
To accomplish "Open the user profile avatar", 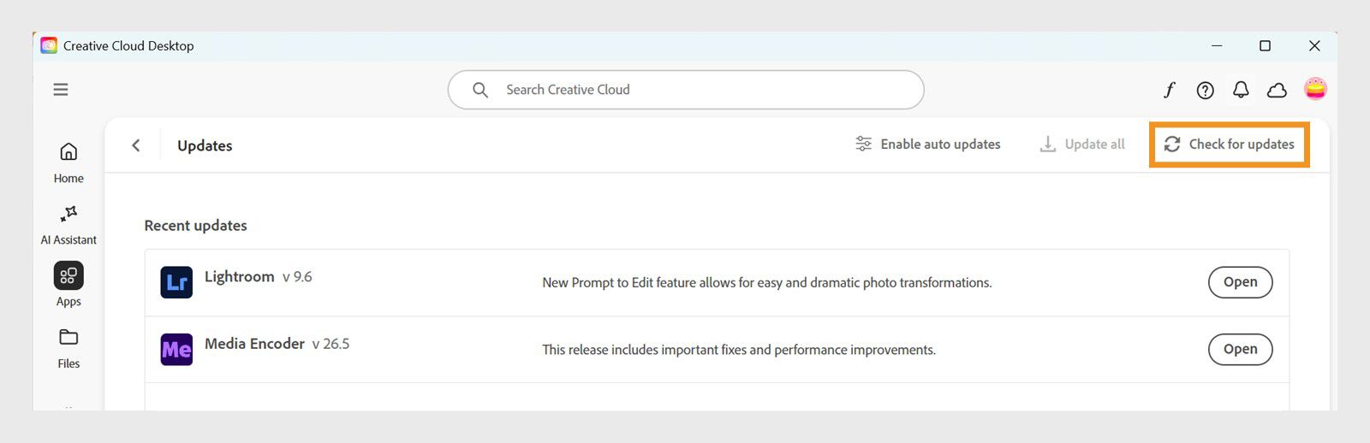I will tap(1315, 88).
